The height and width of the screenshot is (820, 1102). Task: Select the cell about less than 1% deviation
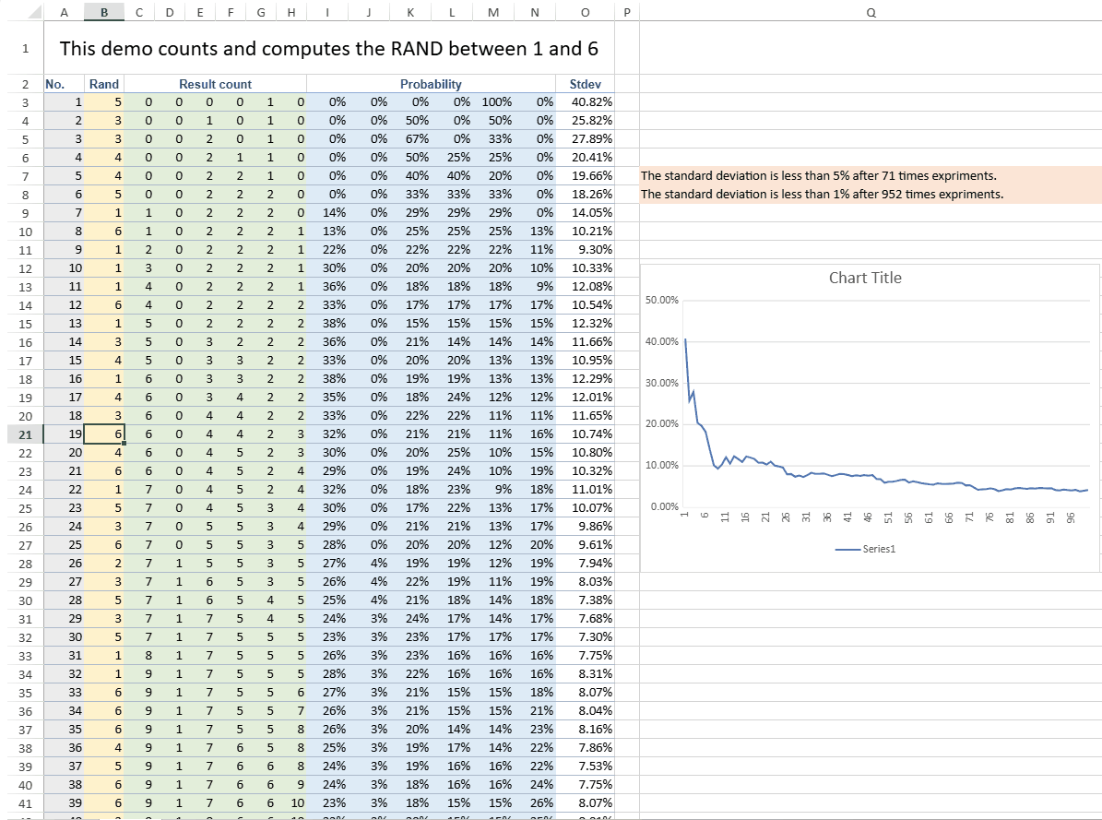pyautogui.click(x=822, y=194)
